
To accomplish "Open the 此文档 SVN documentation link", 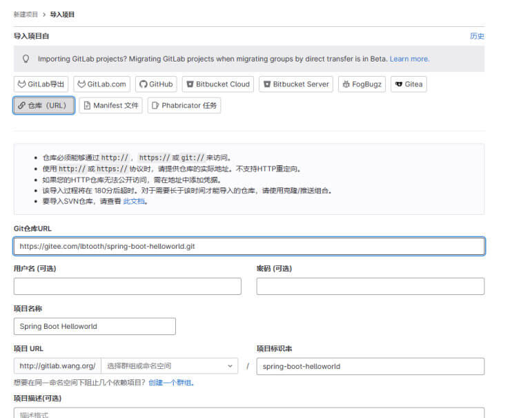I will pyautogui.click(x=134, y=201).
